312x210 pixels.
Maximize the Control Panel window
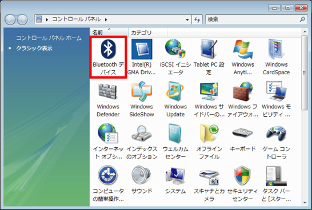click(287, 8)
